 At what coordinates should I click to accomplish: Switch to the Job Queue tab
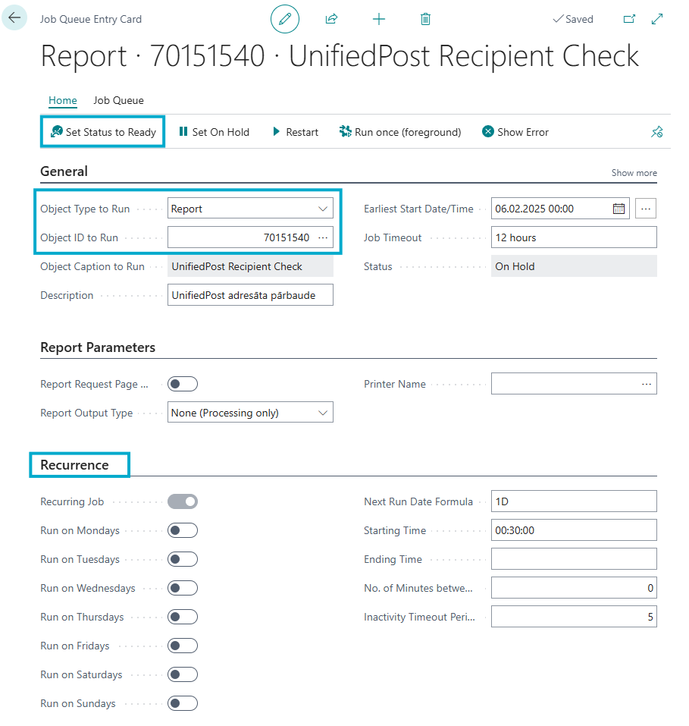click(x=118, y=100)
